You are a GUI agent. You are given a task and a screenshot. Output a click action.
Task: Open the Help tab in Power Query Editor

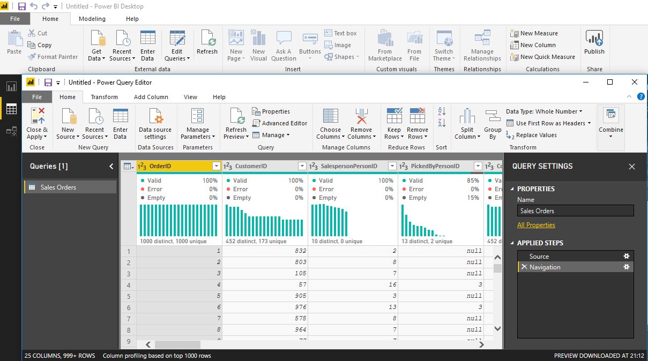click(x=219, y=97)
